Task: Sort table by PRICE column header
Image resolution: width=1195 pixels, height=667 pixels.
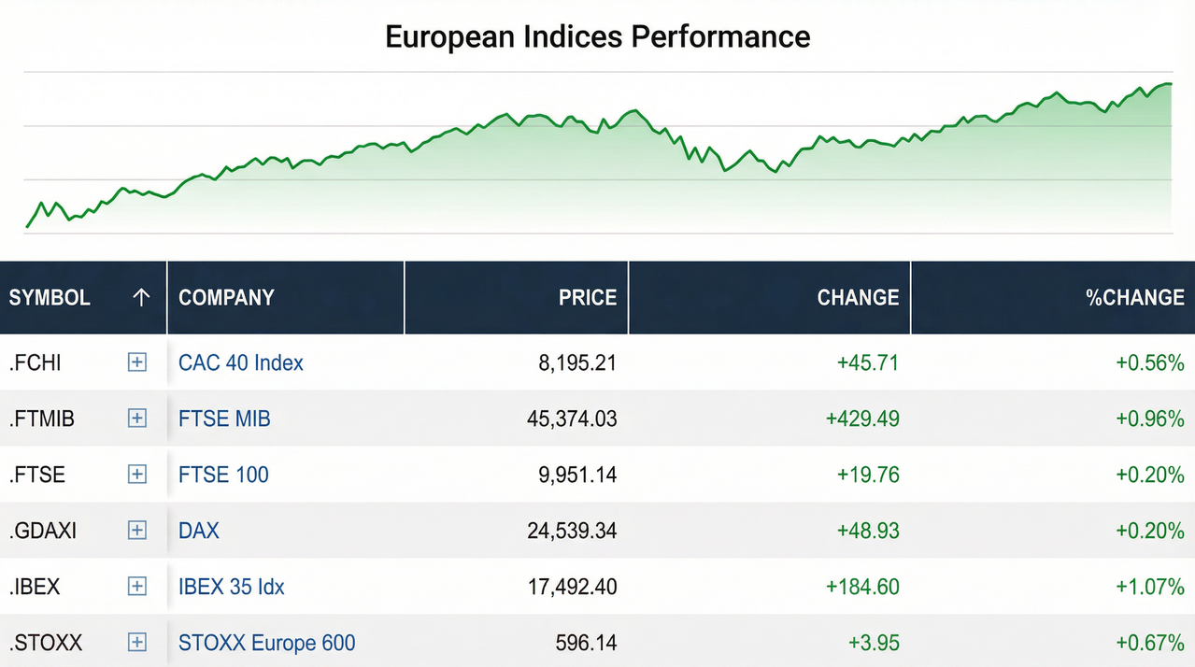Action: [x=588, y=298]
